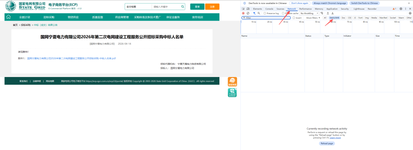Toggle the All request type filter
The width and height of the screenshot is (413, 150).
tap(325, 18)
